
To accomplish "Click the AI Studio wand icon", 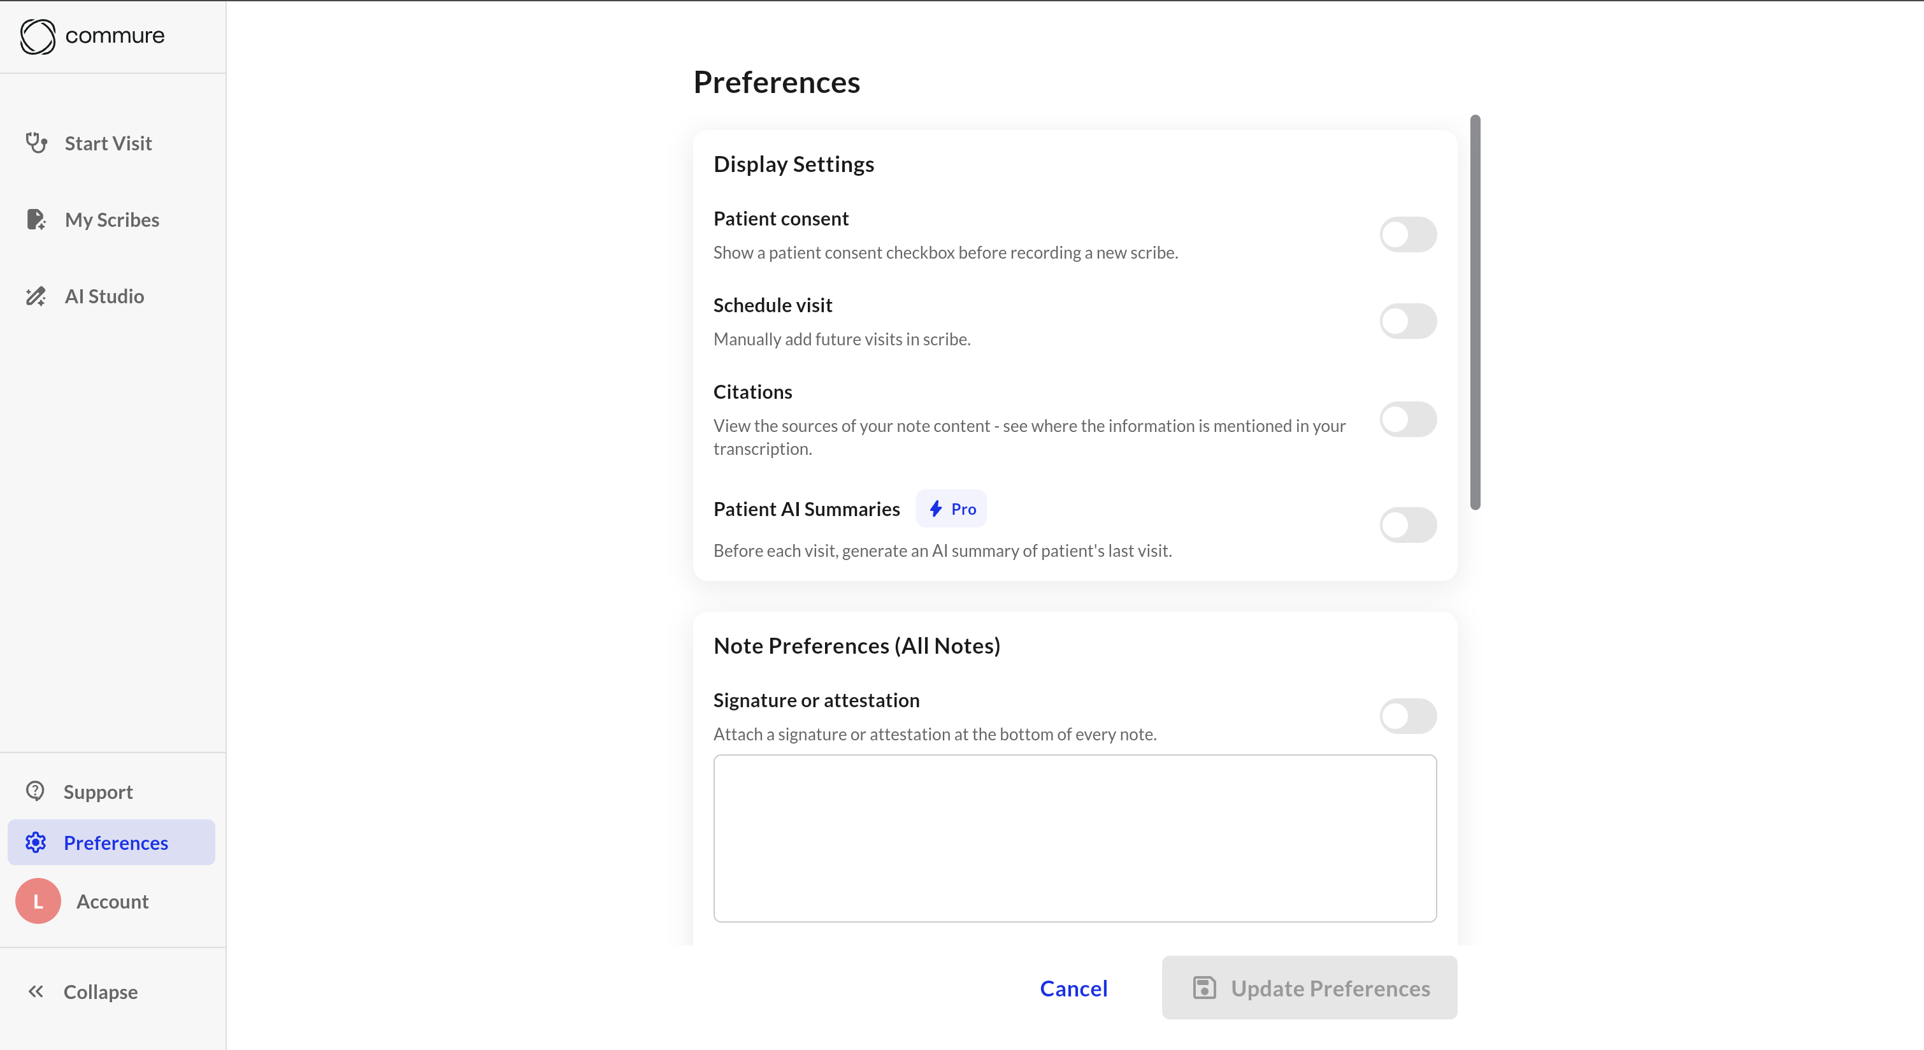I will [36, 296].
